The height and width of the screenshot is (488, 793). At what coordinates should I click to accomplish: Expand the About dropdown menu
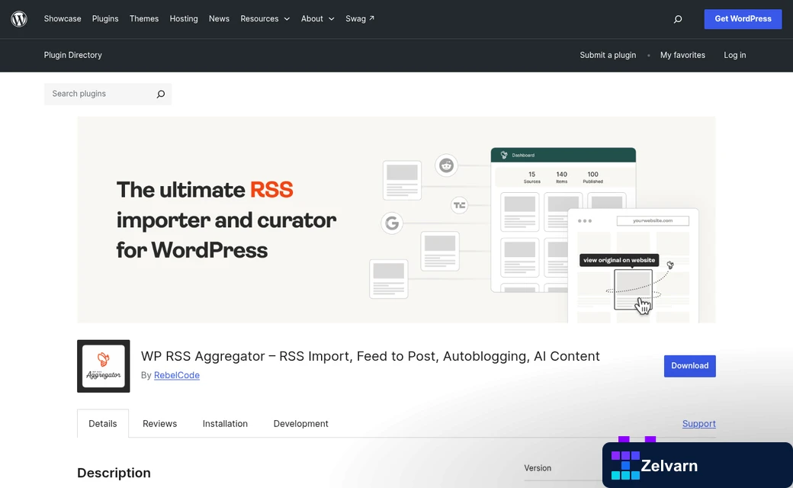(318, 19)
